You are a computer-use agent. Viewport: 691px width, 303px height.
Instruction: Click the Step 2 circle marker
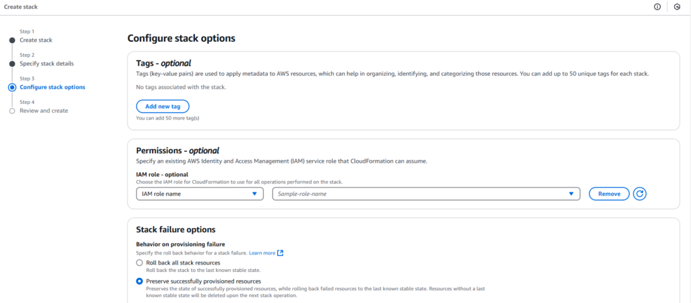[12, 63]
